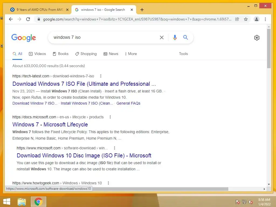
Task: Switch to Books results
Action: [61, 54]
